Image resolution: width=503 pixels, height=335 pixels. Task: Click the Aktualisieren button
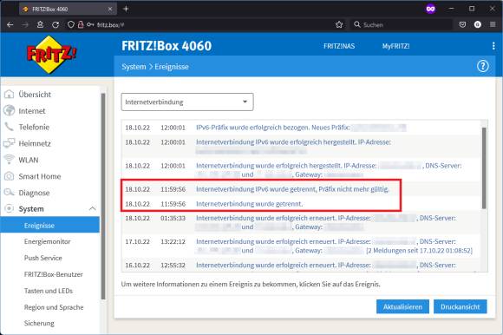pyautogui.click(x=402, y=306)
